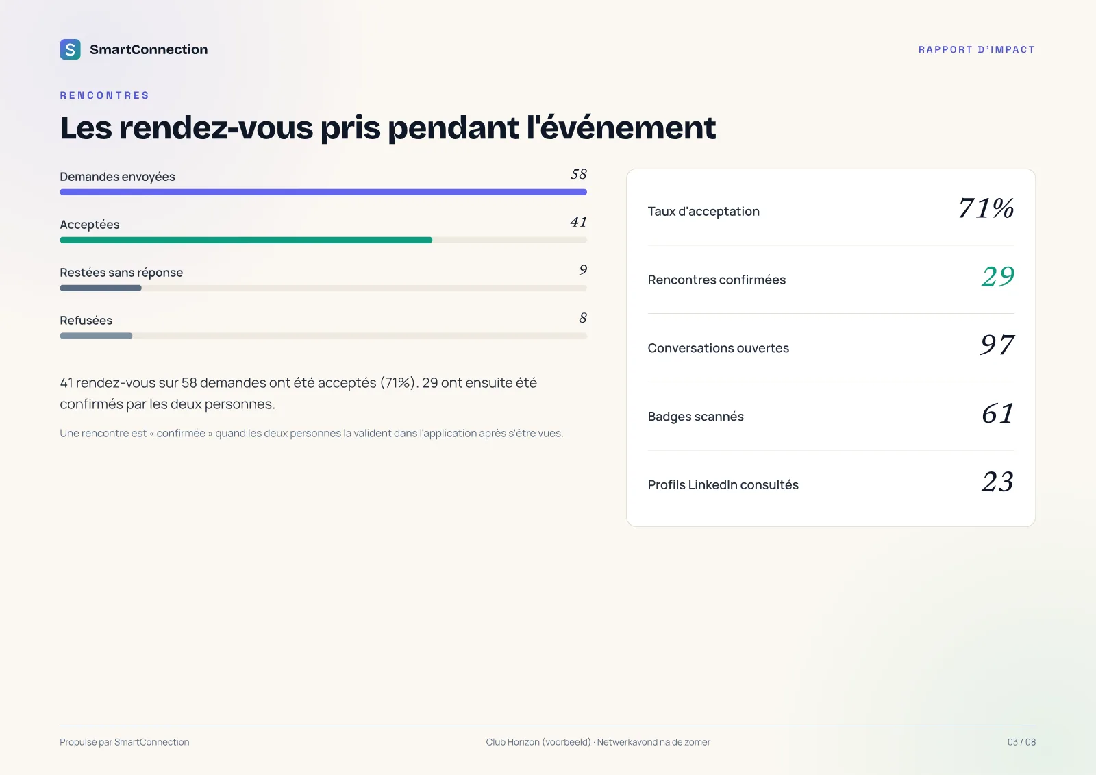This screenshot has width=1096, height=775.
Task: Click the Profils LinkedIn consultés row
Action: tap(831, 484)
